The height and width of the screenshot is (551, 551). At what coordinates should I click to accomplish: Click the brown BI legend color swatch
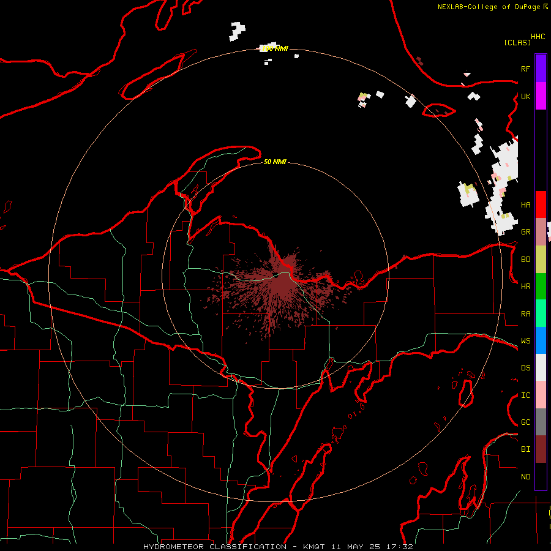tap(541, 449)
